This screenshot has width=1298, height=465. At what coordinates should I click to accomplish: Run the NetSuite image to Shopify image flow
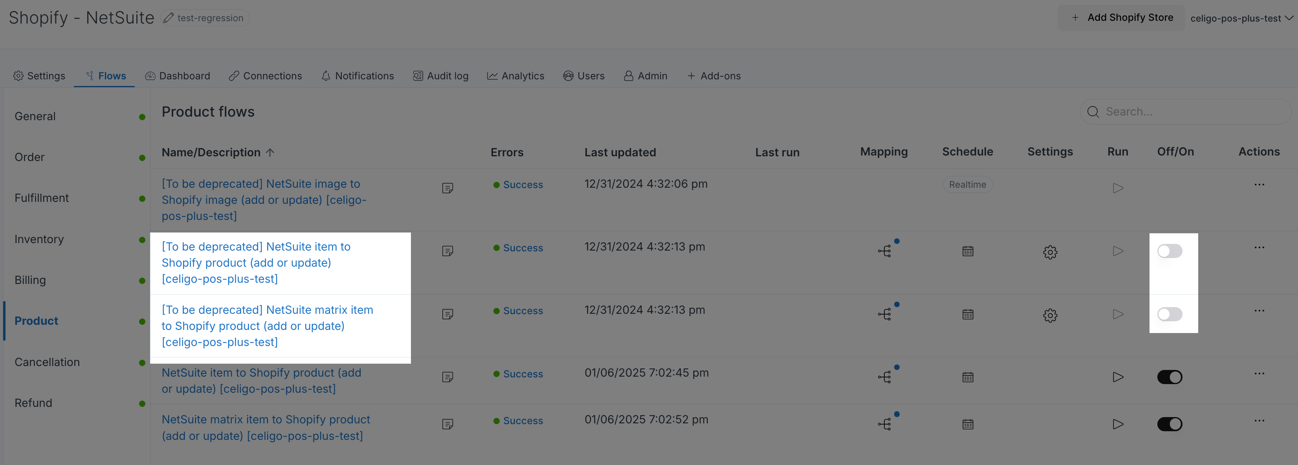1118,188
